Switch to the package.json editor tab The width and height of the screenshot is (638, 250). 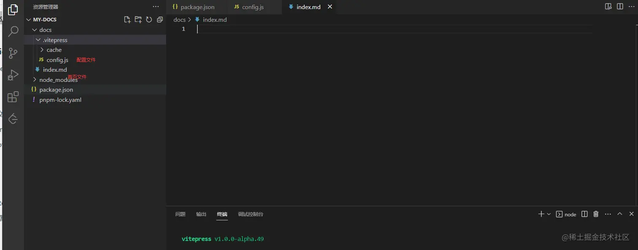(x=197, y=7)
